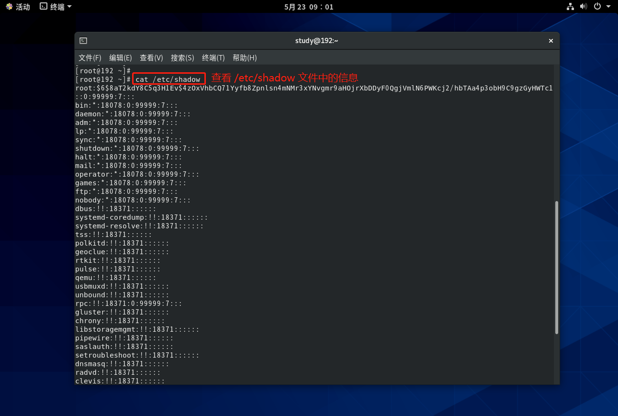Open the 终端(T) menu in menubar
The height and width of the screenshot is (416, 618).
click(x=213, y=58)
